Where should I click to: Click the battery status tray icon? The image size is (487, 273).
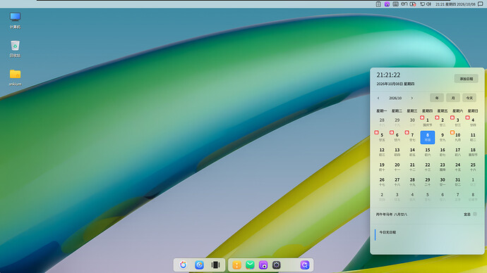coord(413,4)
